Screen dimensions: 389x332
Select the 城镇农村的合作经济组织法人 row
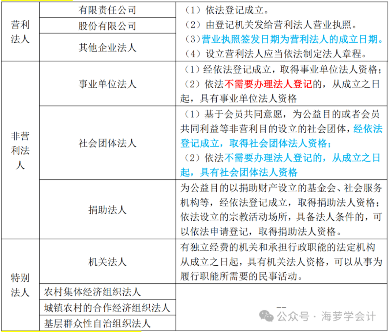(x=107, y=308)
